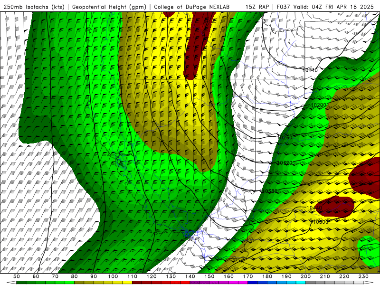Click the 10380 height contour label

point(270,191)
